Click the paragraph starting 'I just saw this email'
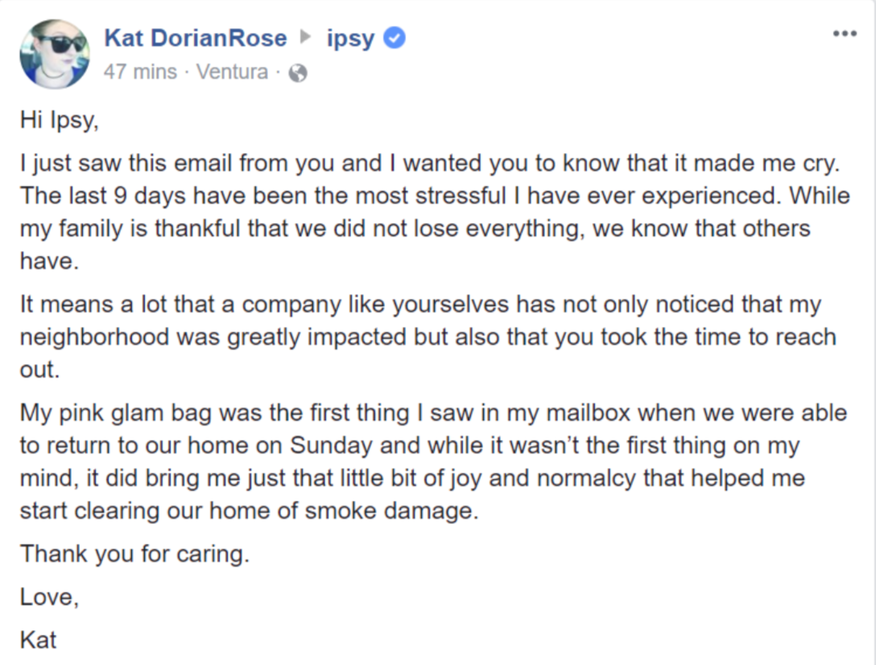The width and height of the screenshot is (876, 665). click(x=435, y=212)
